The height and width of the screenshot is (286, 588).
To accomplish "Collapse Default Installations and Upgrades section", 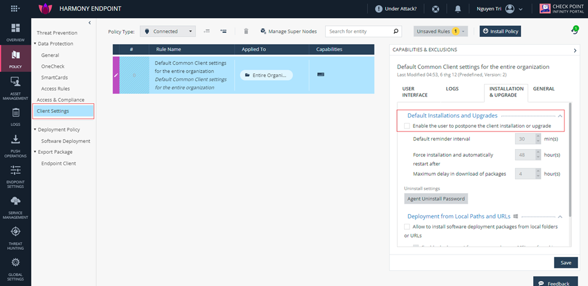I will [560, 116].
